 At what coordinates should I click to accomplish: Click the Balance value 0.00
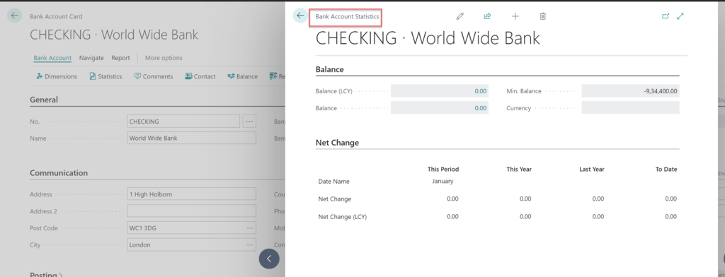click(481, 107)
